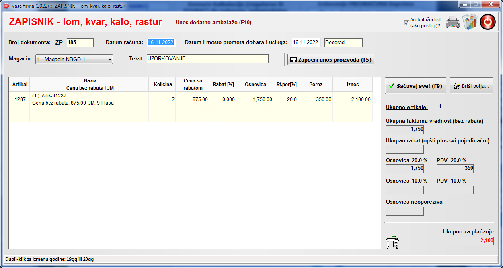Open the reports chart icon
The height and width of the screenshot is (268, 503).
[469, 22]
